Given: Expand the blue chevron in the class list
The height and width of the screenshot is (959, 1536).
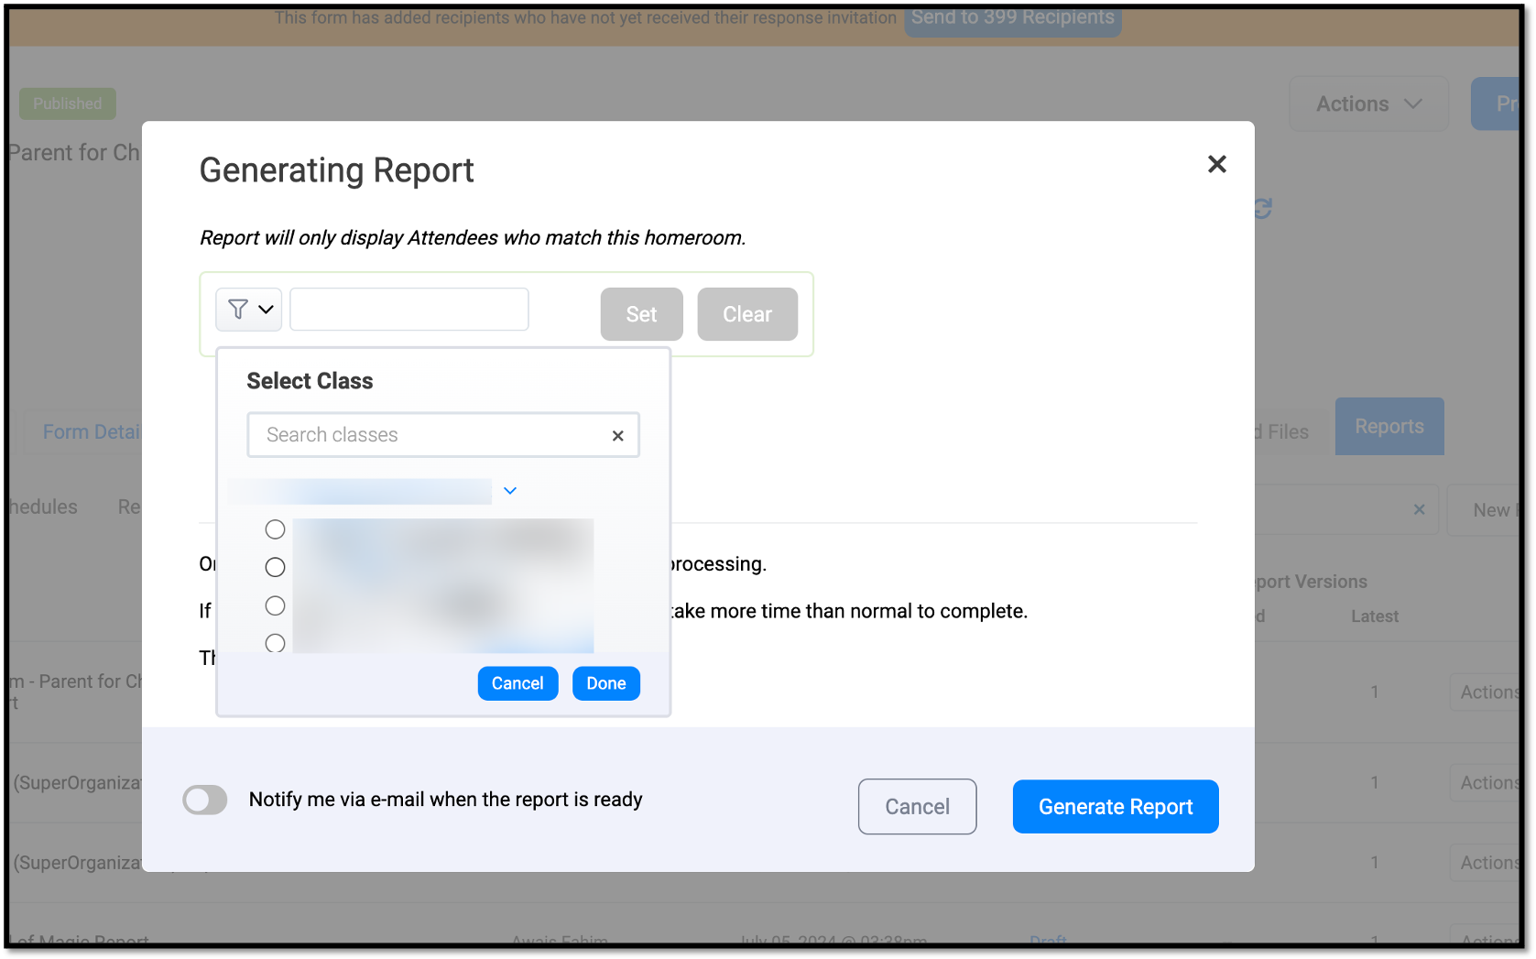Looking at the screenshot, I should 510,491.
